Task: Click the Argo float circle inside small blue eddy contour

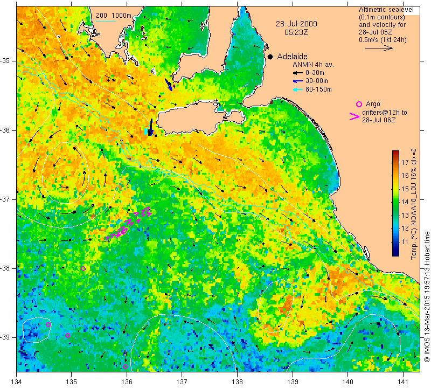Action: click(48, 324)
